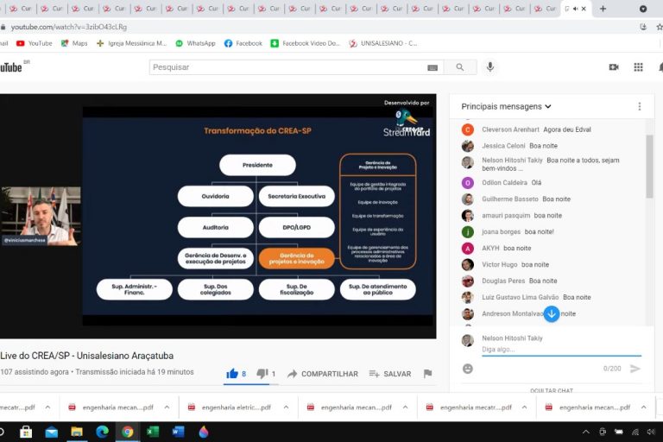663x442 pixels.
Task: Report the video using flag icon
Action: [427, 374]
